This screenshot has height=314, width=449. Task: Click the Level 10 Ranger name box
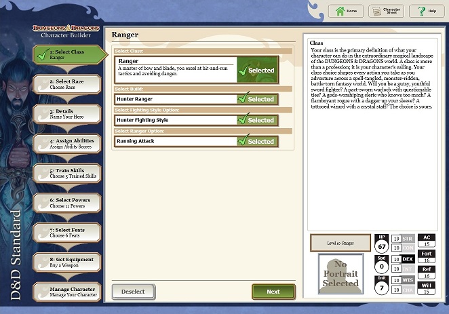(x=340, y=243)
